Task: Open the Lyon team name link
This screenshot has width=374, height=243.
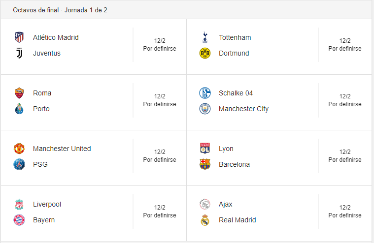Action: tap(226, 149)
